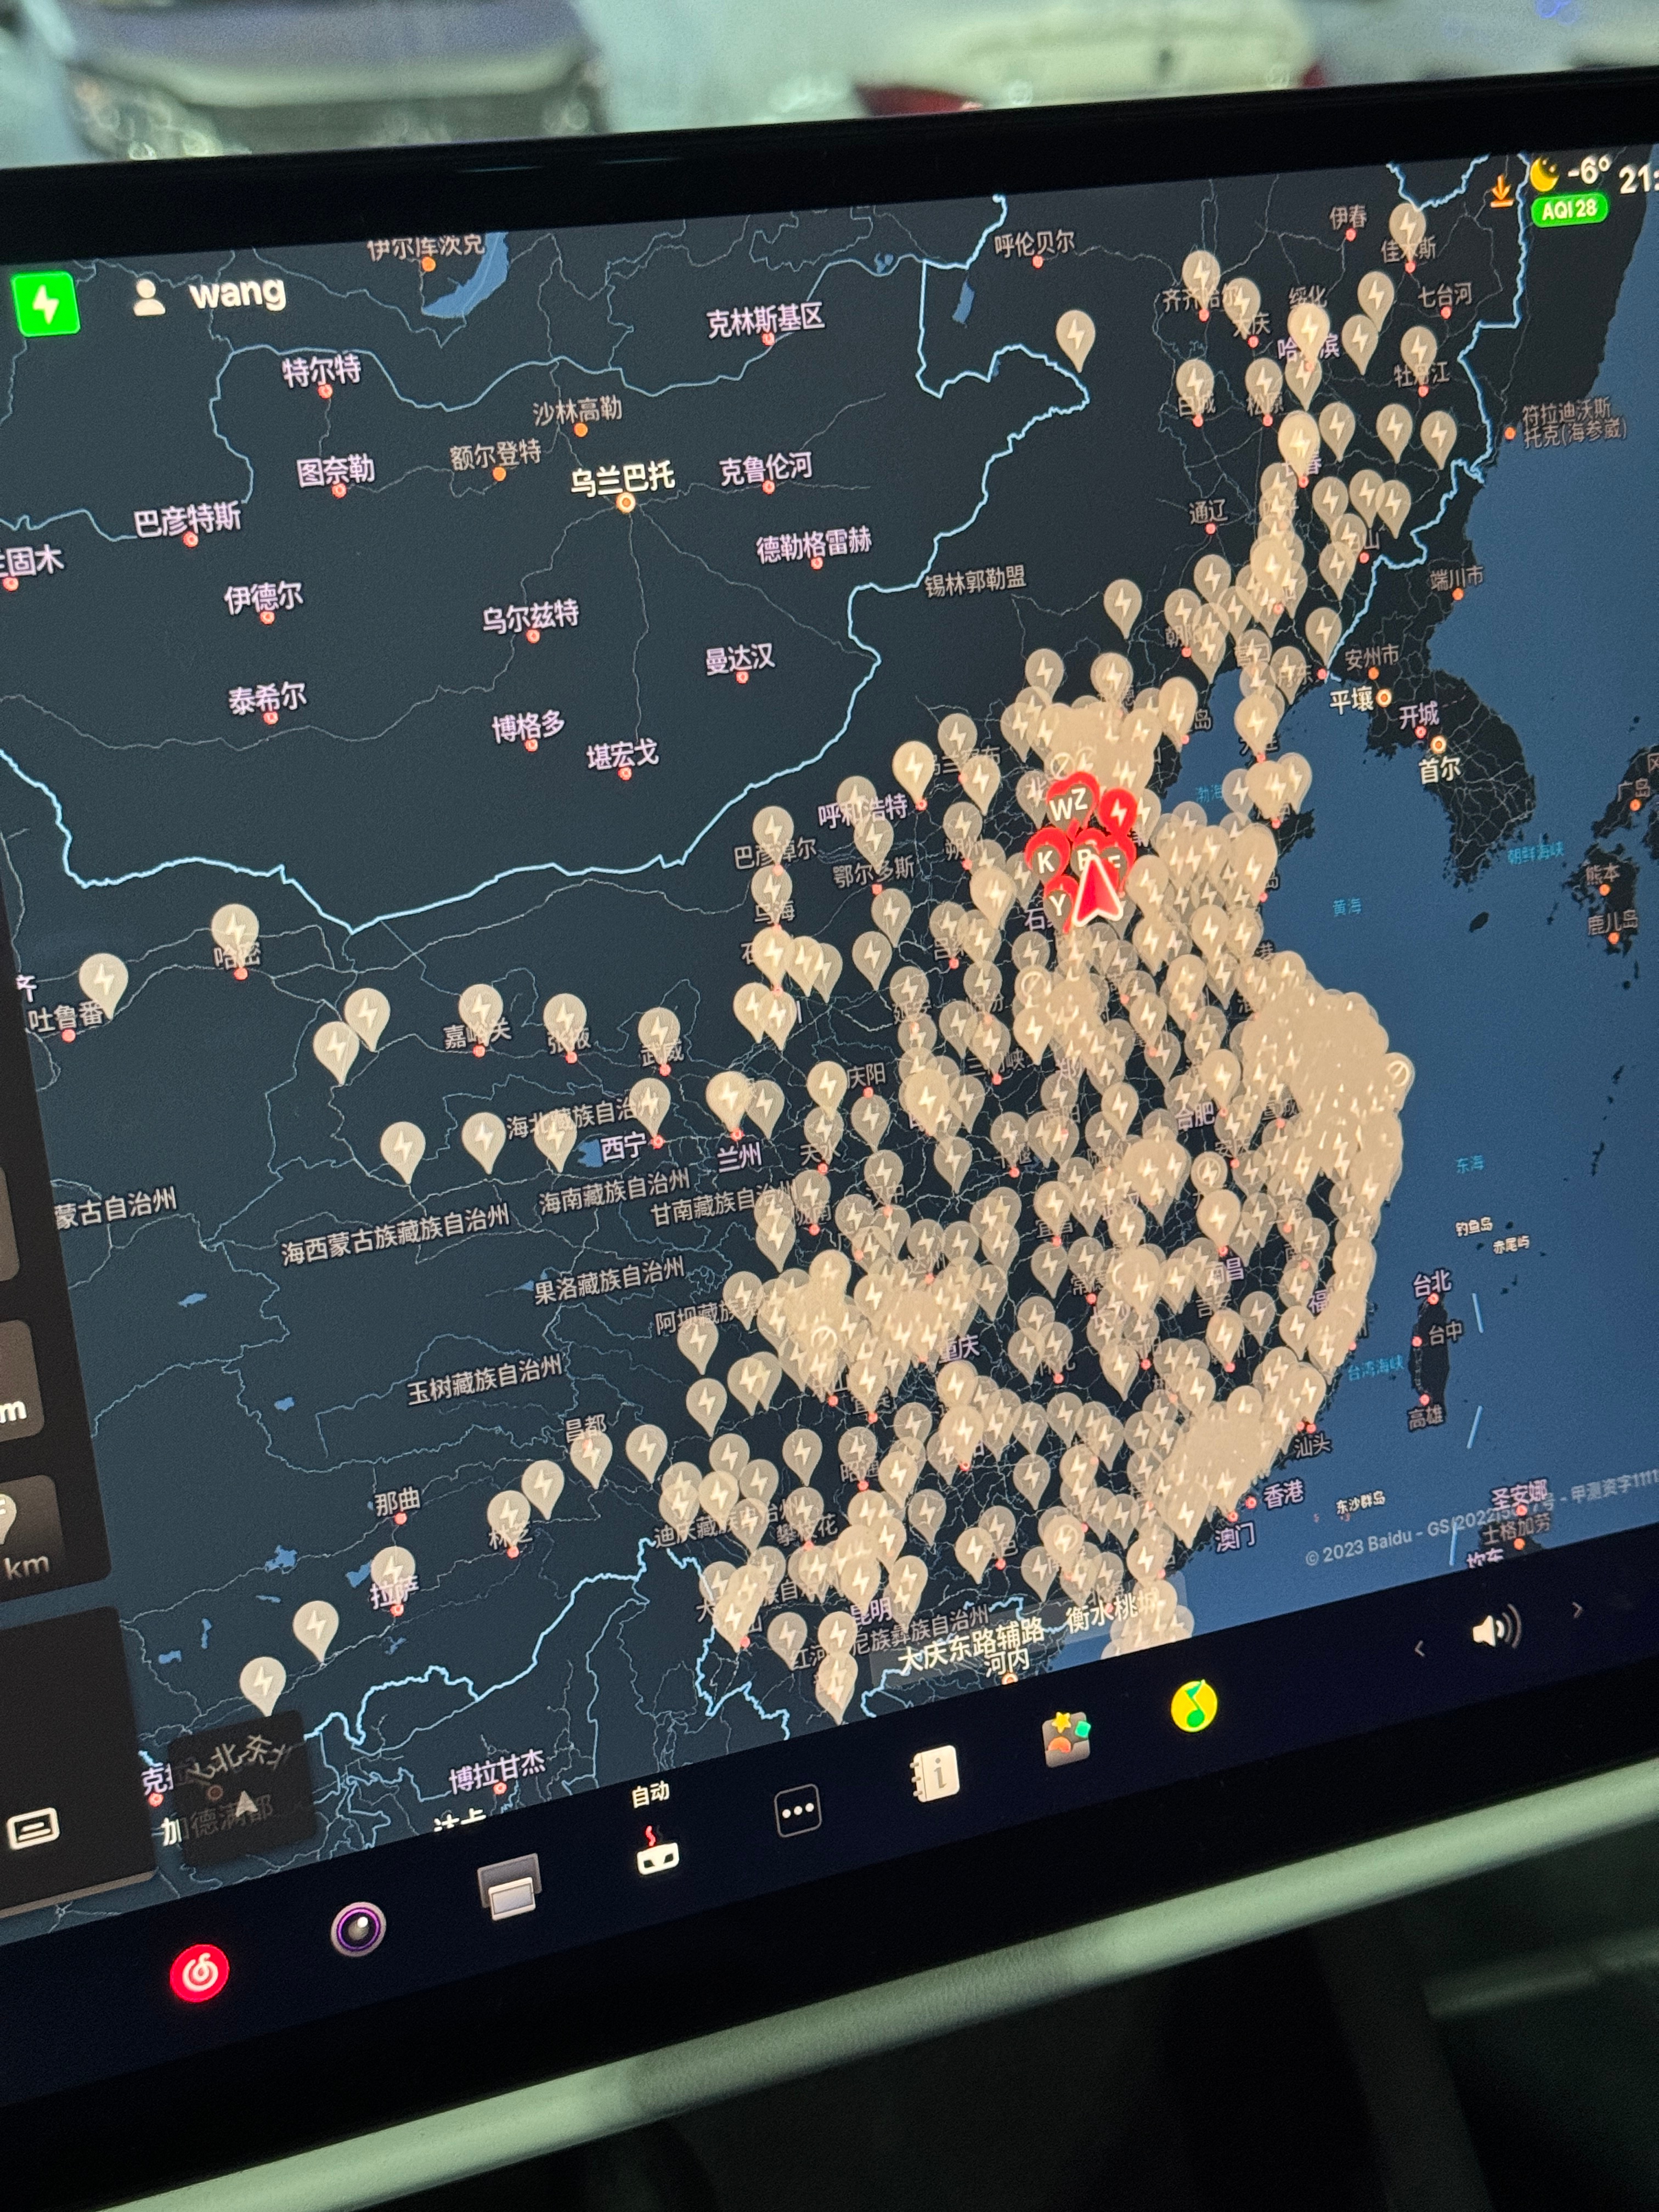This screenshot has width=1659, height=2212.
Task: Open the Toybox colorful shapes icon
Action: 1066,1738
